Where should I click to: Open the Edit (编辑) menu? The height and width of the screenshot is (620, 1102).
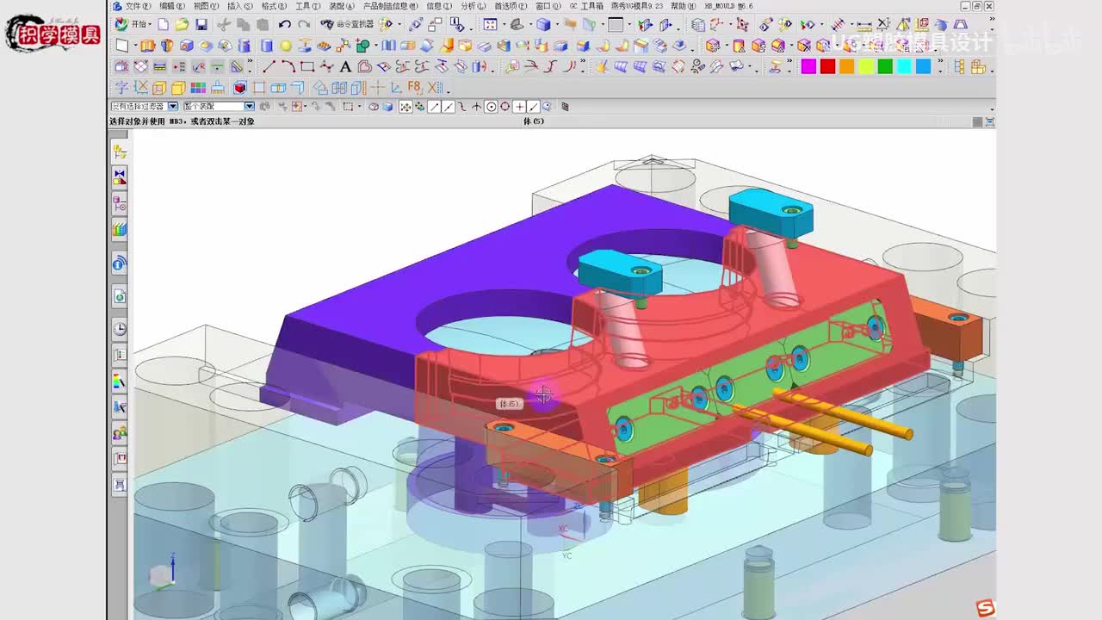pyautogui.click(x=172, y=6)
